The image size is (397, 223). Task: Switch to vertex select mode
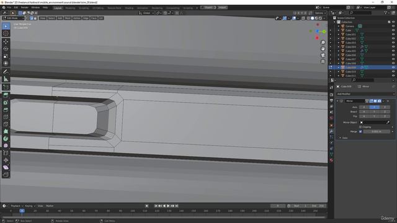27,18
